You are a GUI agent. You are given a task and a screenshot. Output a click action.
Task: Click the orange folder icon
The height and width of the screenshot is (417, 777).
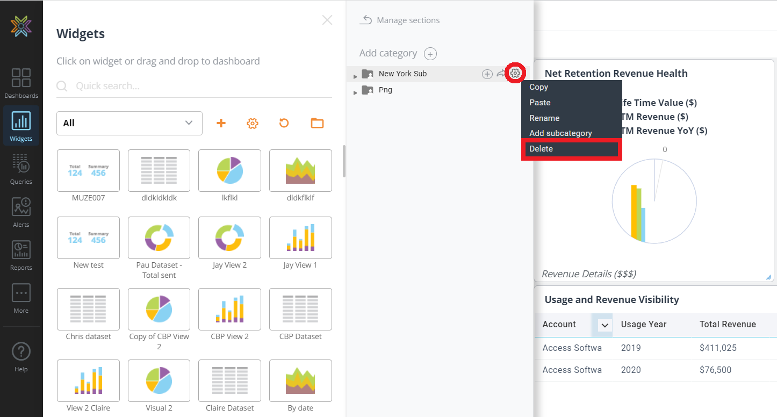(317, 123)
